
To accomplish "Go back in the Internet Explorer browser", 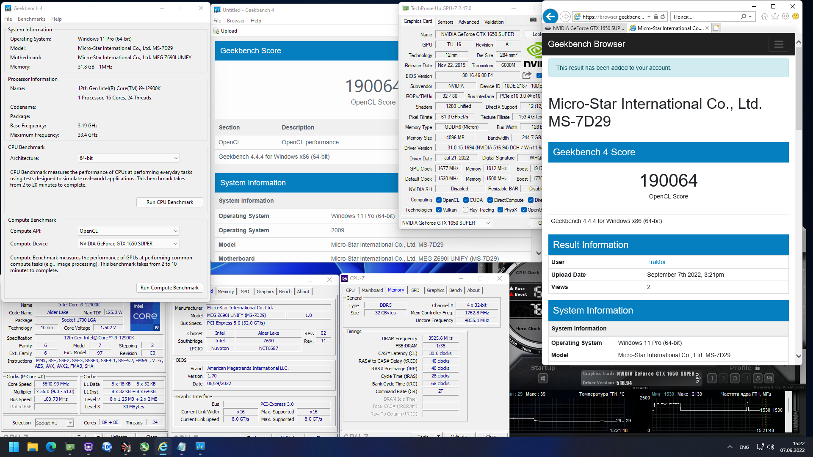I will (550, 17).
